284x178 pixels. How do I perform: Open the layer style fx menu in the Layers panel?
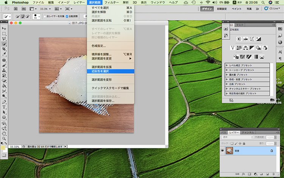click(243, 174)
